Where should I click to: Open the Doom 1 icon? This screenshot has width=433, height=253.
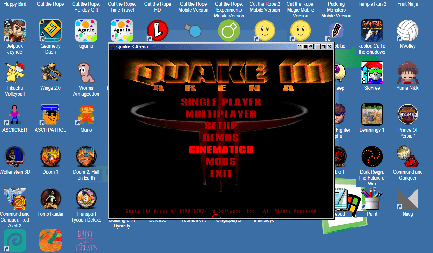[50, 156]
